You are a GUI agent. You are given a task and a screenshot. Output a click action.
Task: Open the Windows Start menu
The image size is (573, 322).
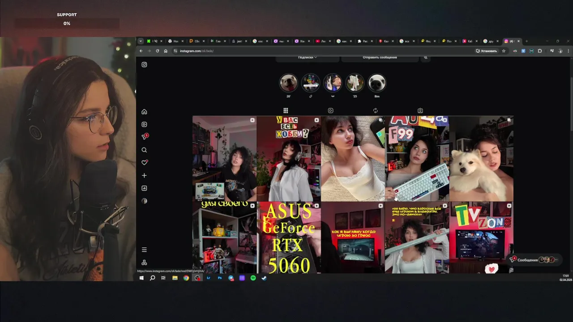[141, 278]
